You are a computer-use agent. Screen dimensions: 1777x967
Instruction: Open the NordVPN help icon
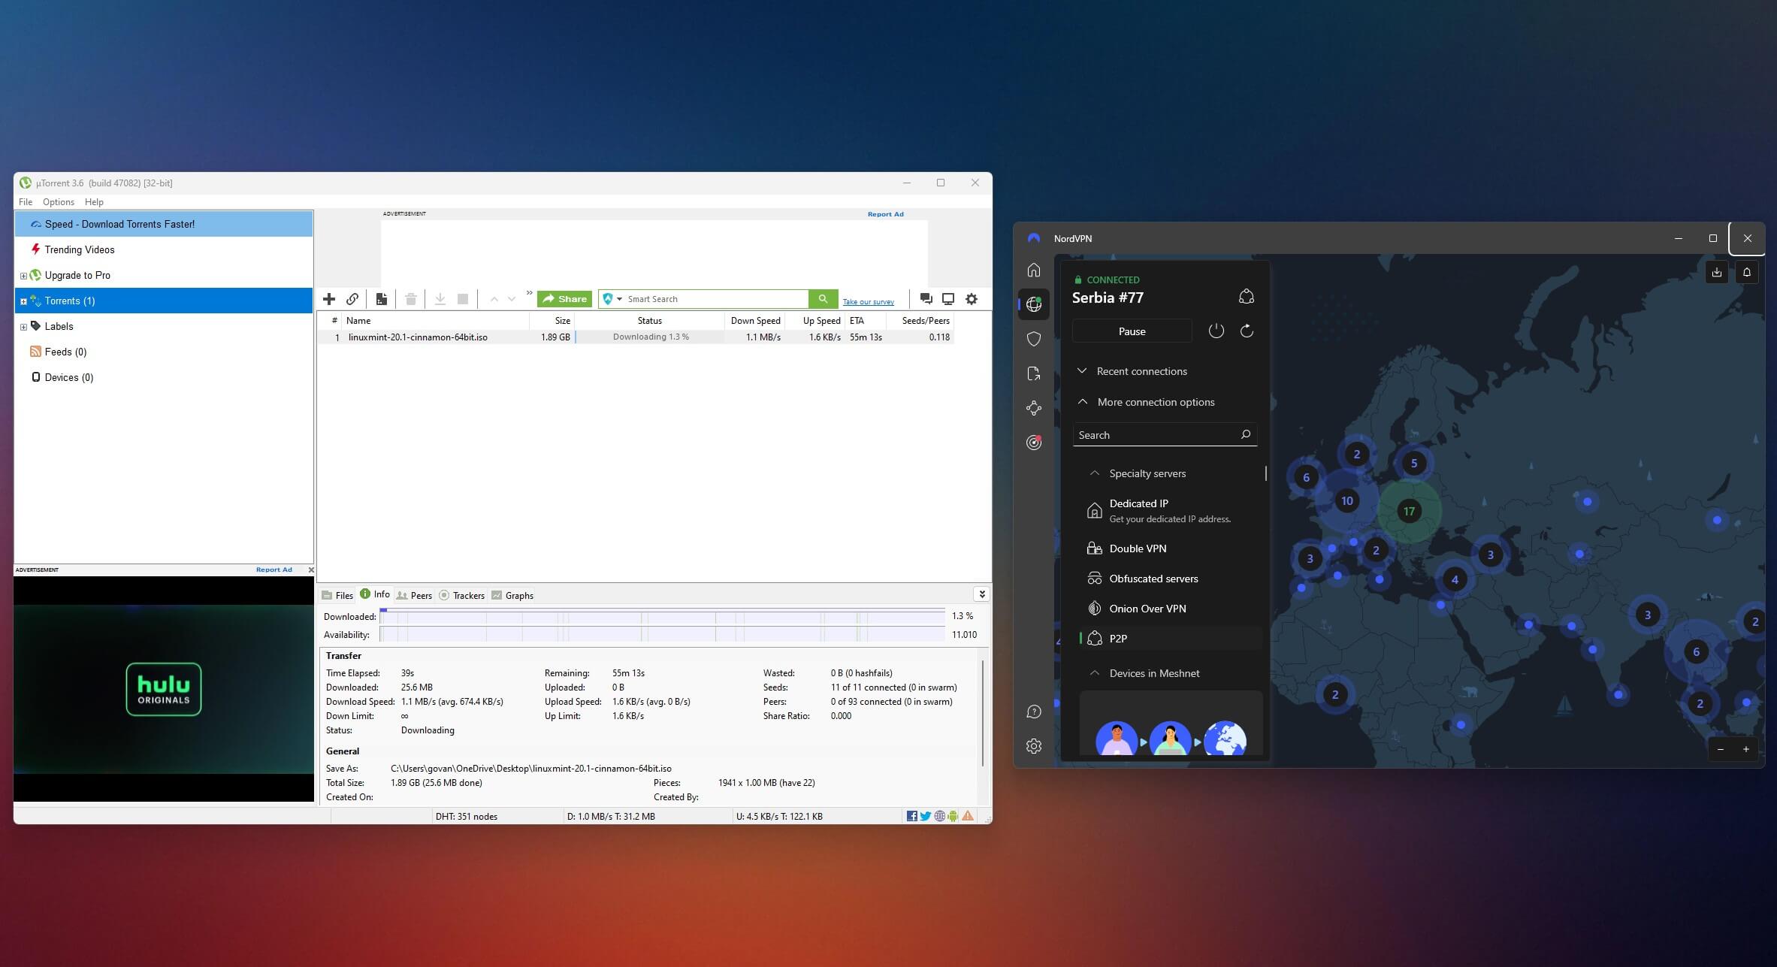point(1034,712)
